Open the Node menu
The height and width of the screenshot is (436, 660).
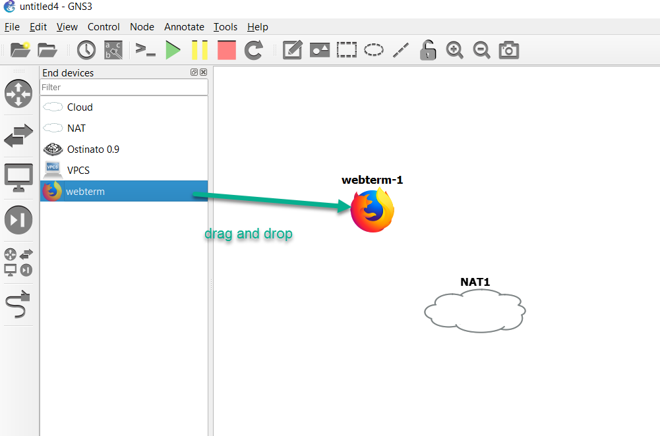(142, 27)
